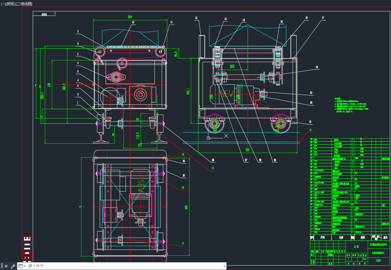The height and width of the screenshot is (270, 391).
Task: Select the 备注 column header in parts list
Action: (385, 237)
